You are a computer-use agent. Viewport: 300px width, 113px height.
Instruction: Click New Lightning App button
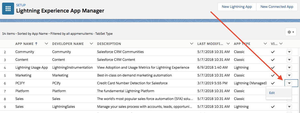[237, 7]
